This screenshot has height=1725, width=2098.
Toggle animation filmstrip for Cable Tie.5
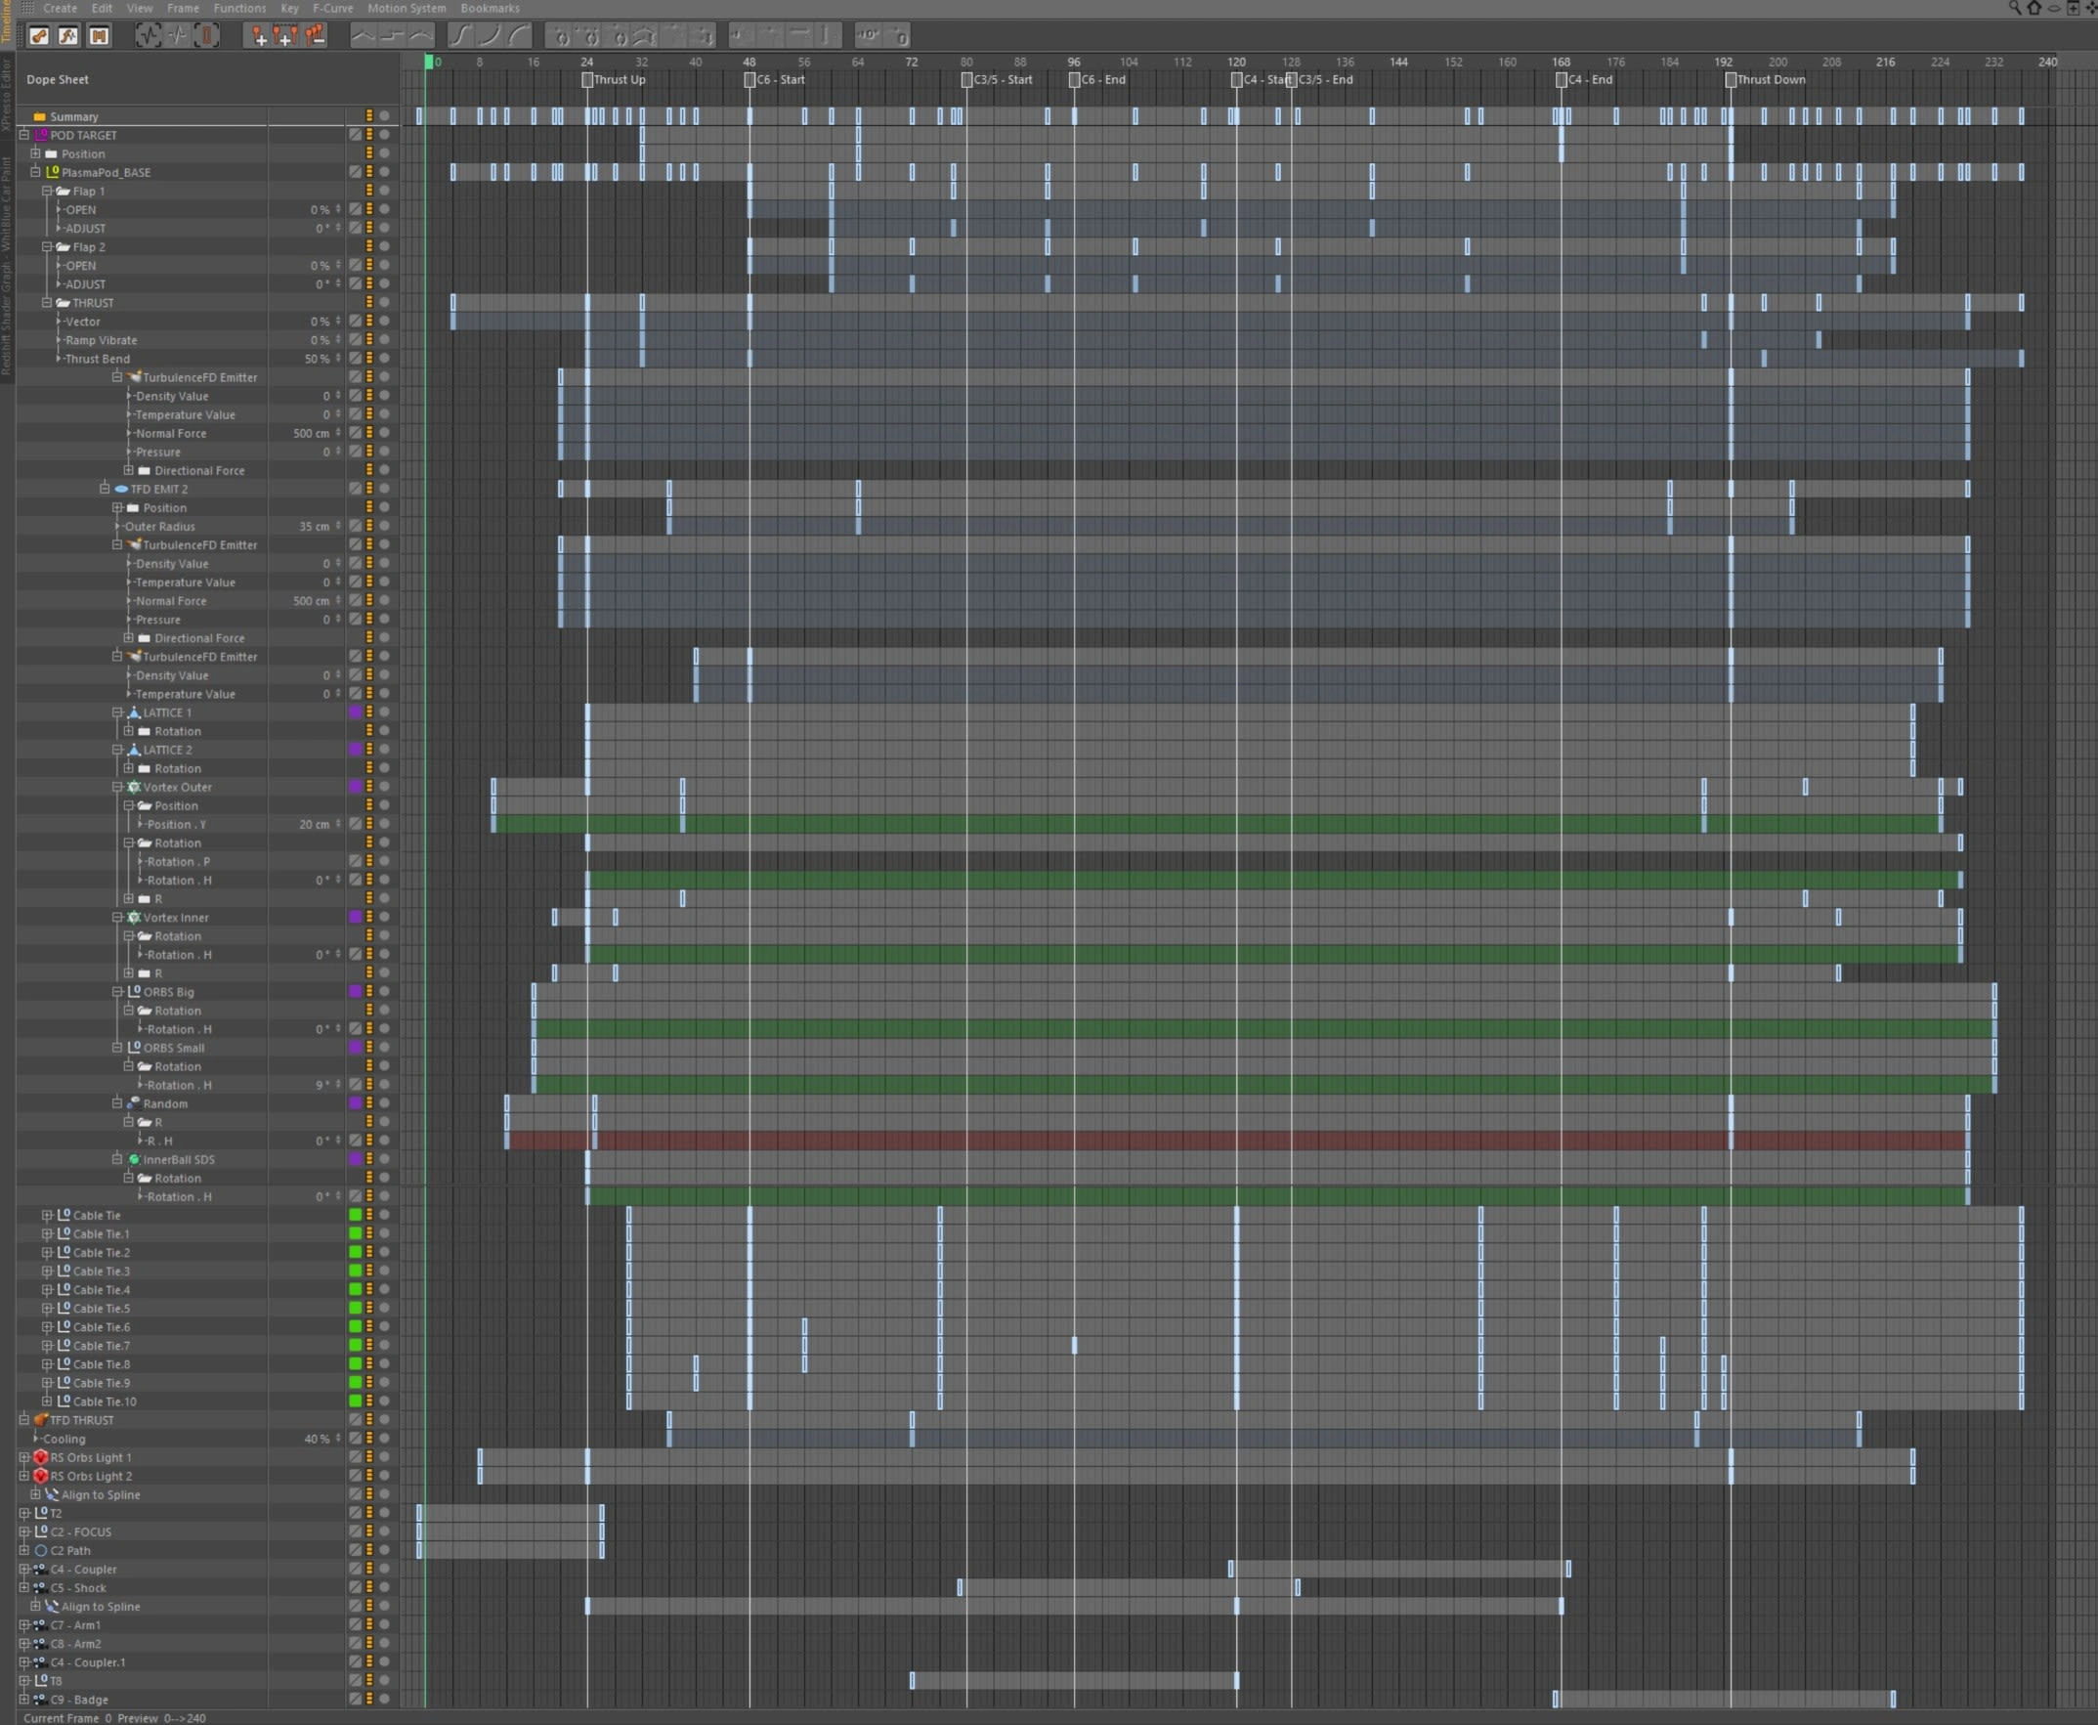(369, 1309)
